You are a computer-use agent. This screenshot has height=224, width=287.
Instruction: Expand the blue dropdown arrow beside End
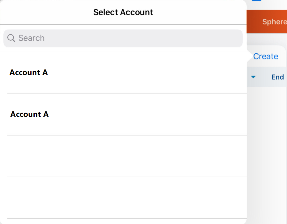(254, 77)
